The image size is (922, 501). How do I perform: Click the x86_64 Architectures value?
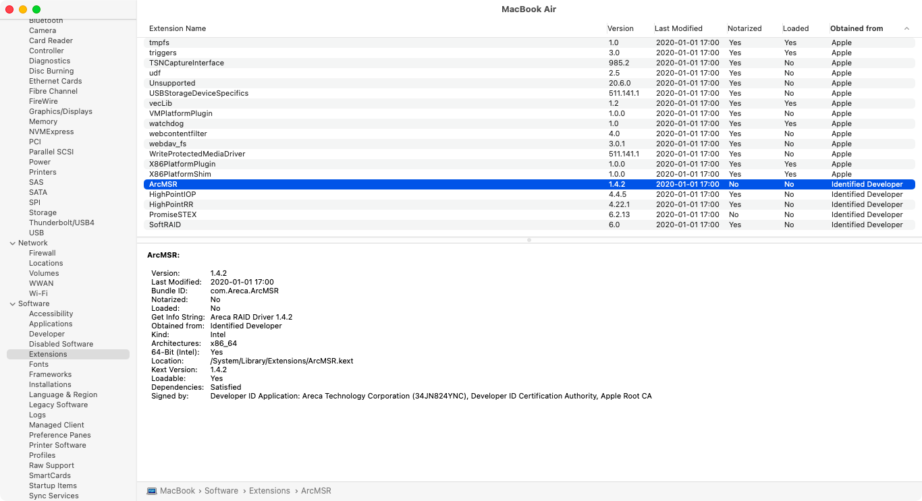point(224,343)
